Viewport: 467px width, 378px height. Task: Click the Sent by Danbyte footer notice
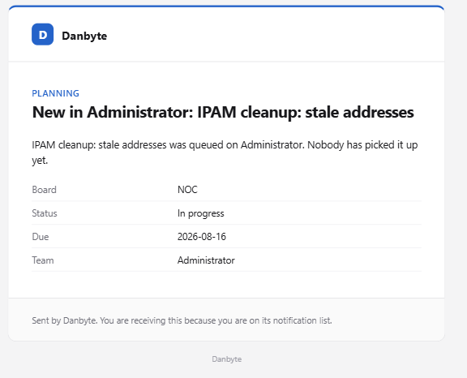pos(182,320)
